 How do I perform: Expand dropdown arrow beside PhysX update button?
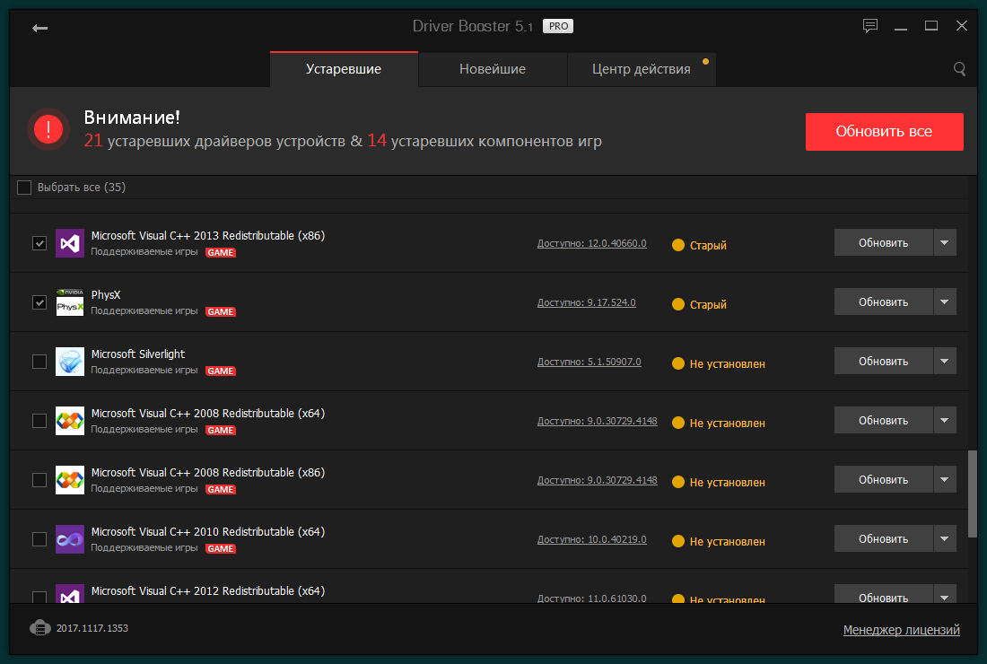945,302
